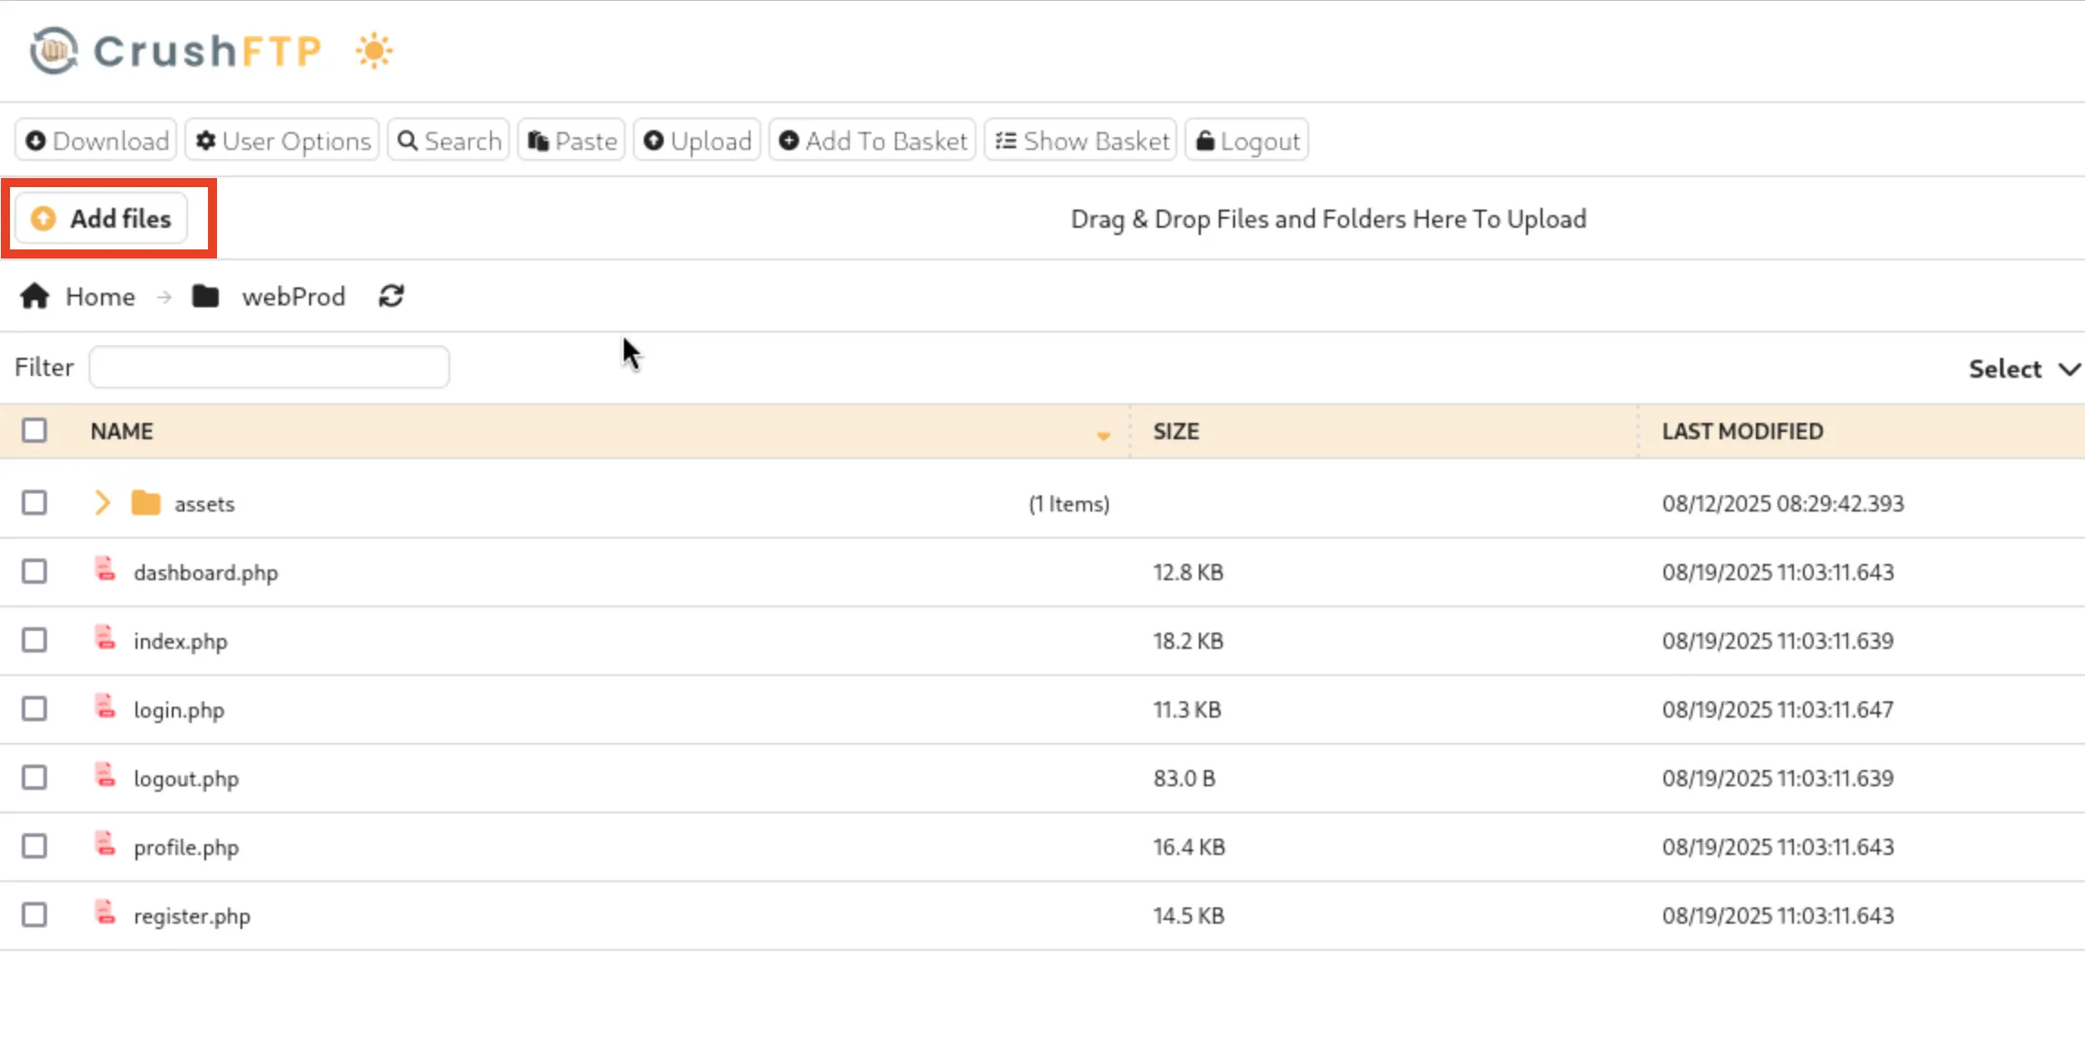Click the register.php file icon
Screen dimensions: 2085x1052
click(106, 914)
